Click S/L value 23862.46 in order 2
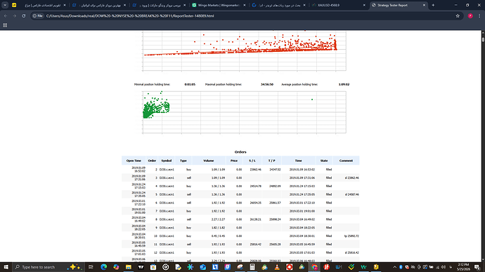485x272 pixels. click(x=255, y=170)
